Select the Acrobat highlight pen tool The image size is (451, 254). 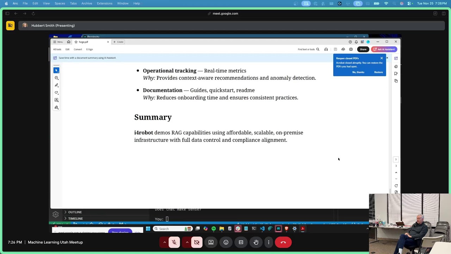(x=56, y=85)
